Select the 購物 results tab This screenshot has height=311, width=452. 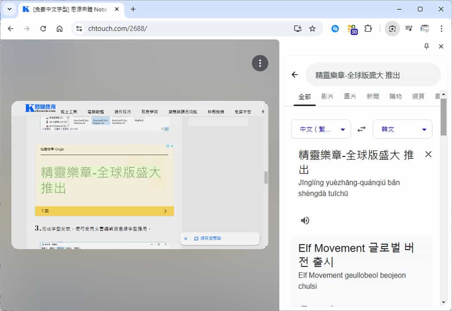click(395, 97)
